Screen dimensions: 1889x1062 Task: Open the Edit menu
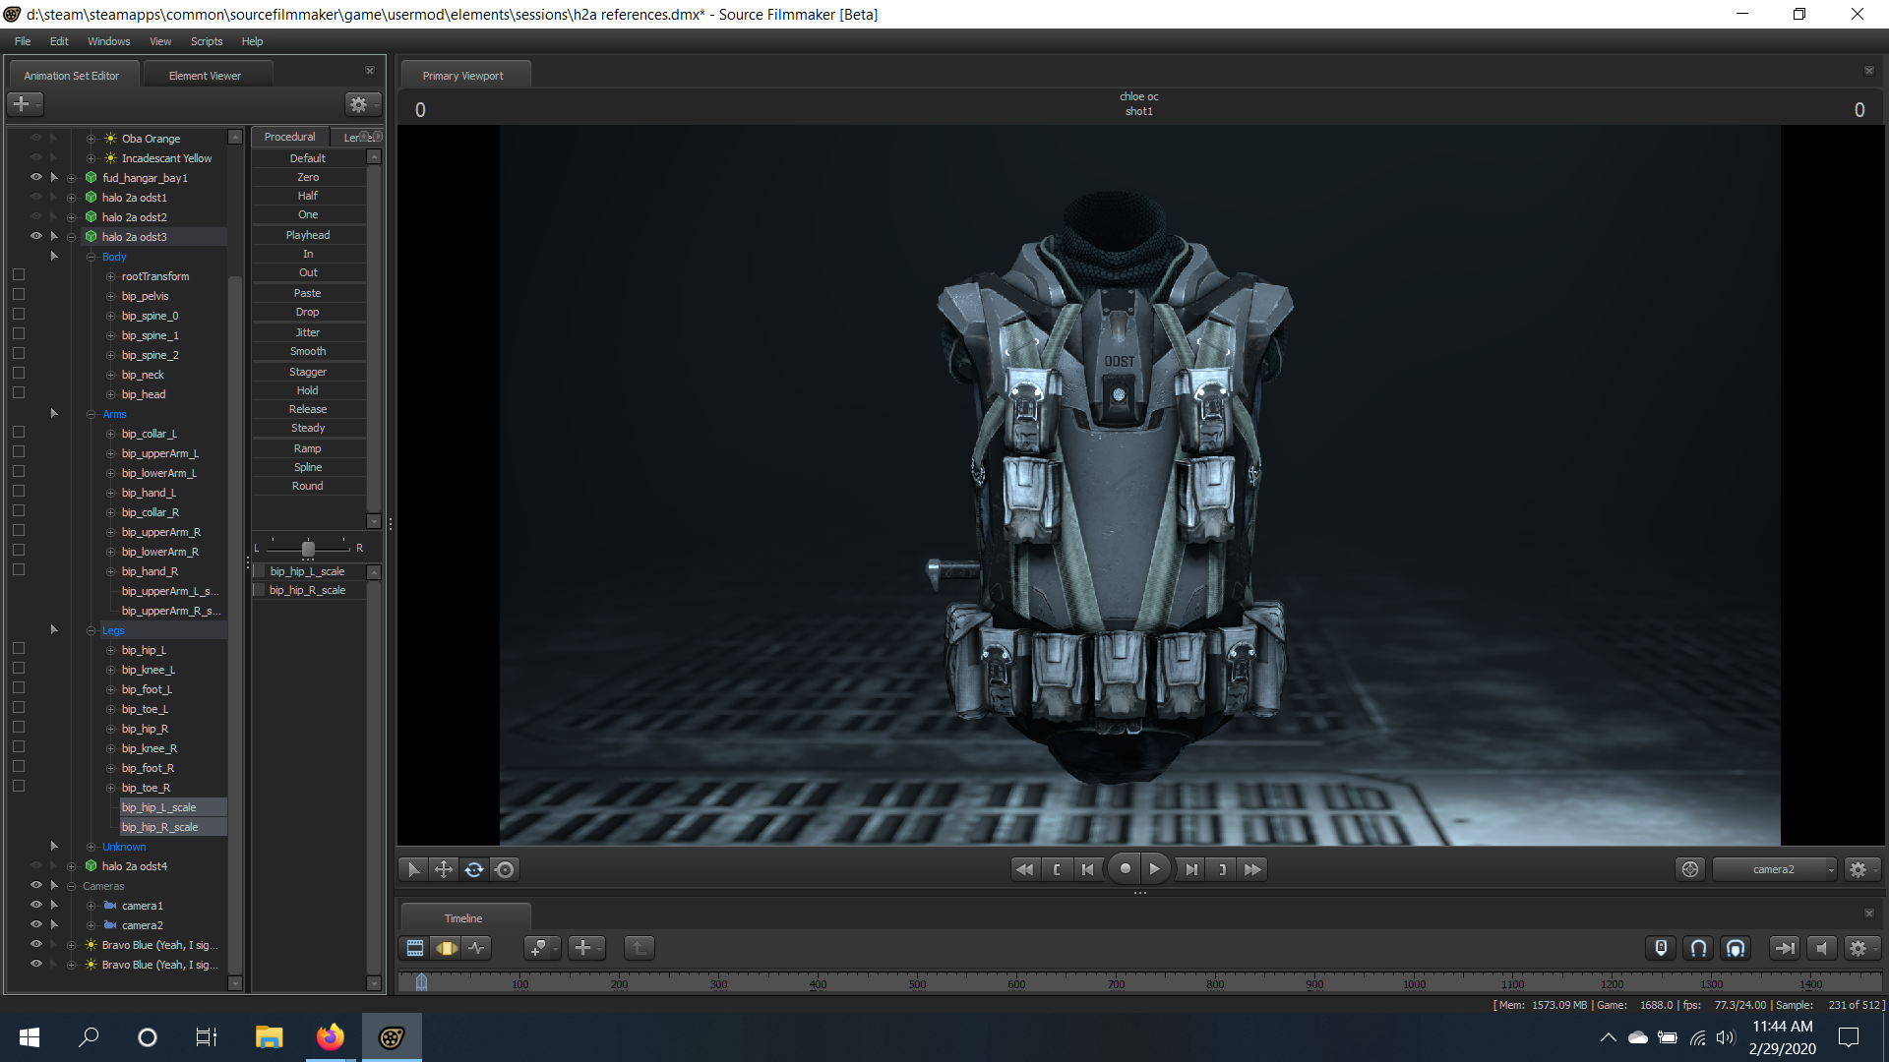point(59,41)
